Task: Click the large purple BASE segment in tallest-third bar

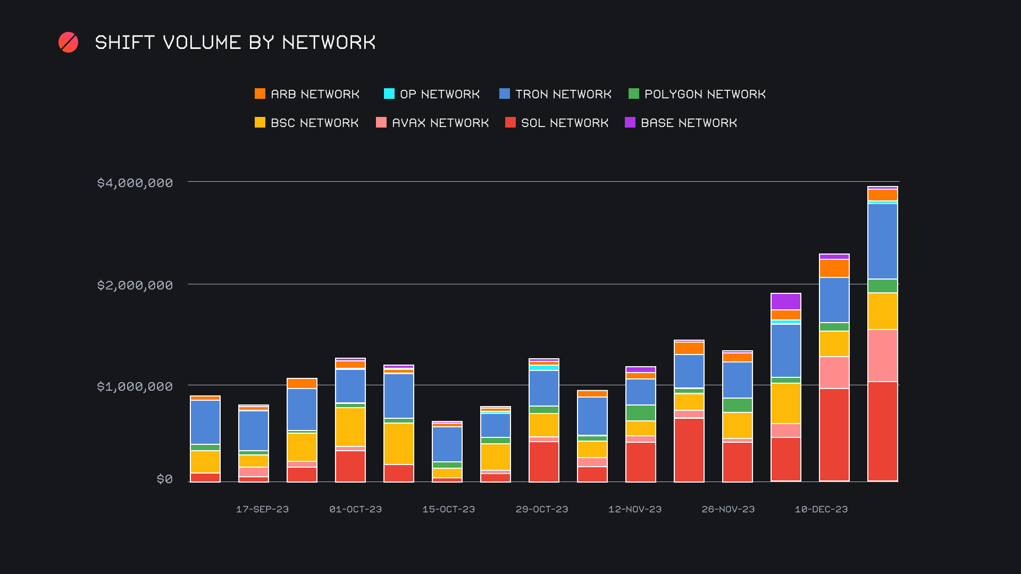Action: [x=785, y=301]
